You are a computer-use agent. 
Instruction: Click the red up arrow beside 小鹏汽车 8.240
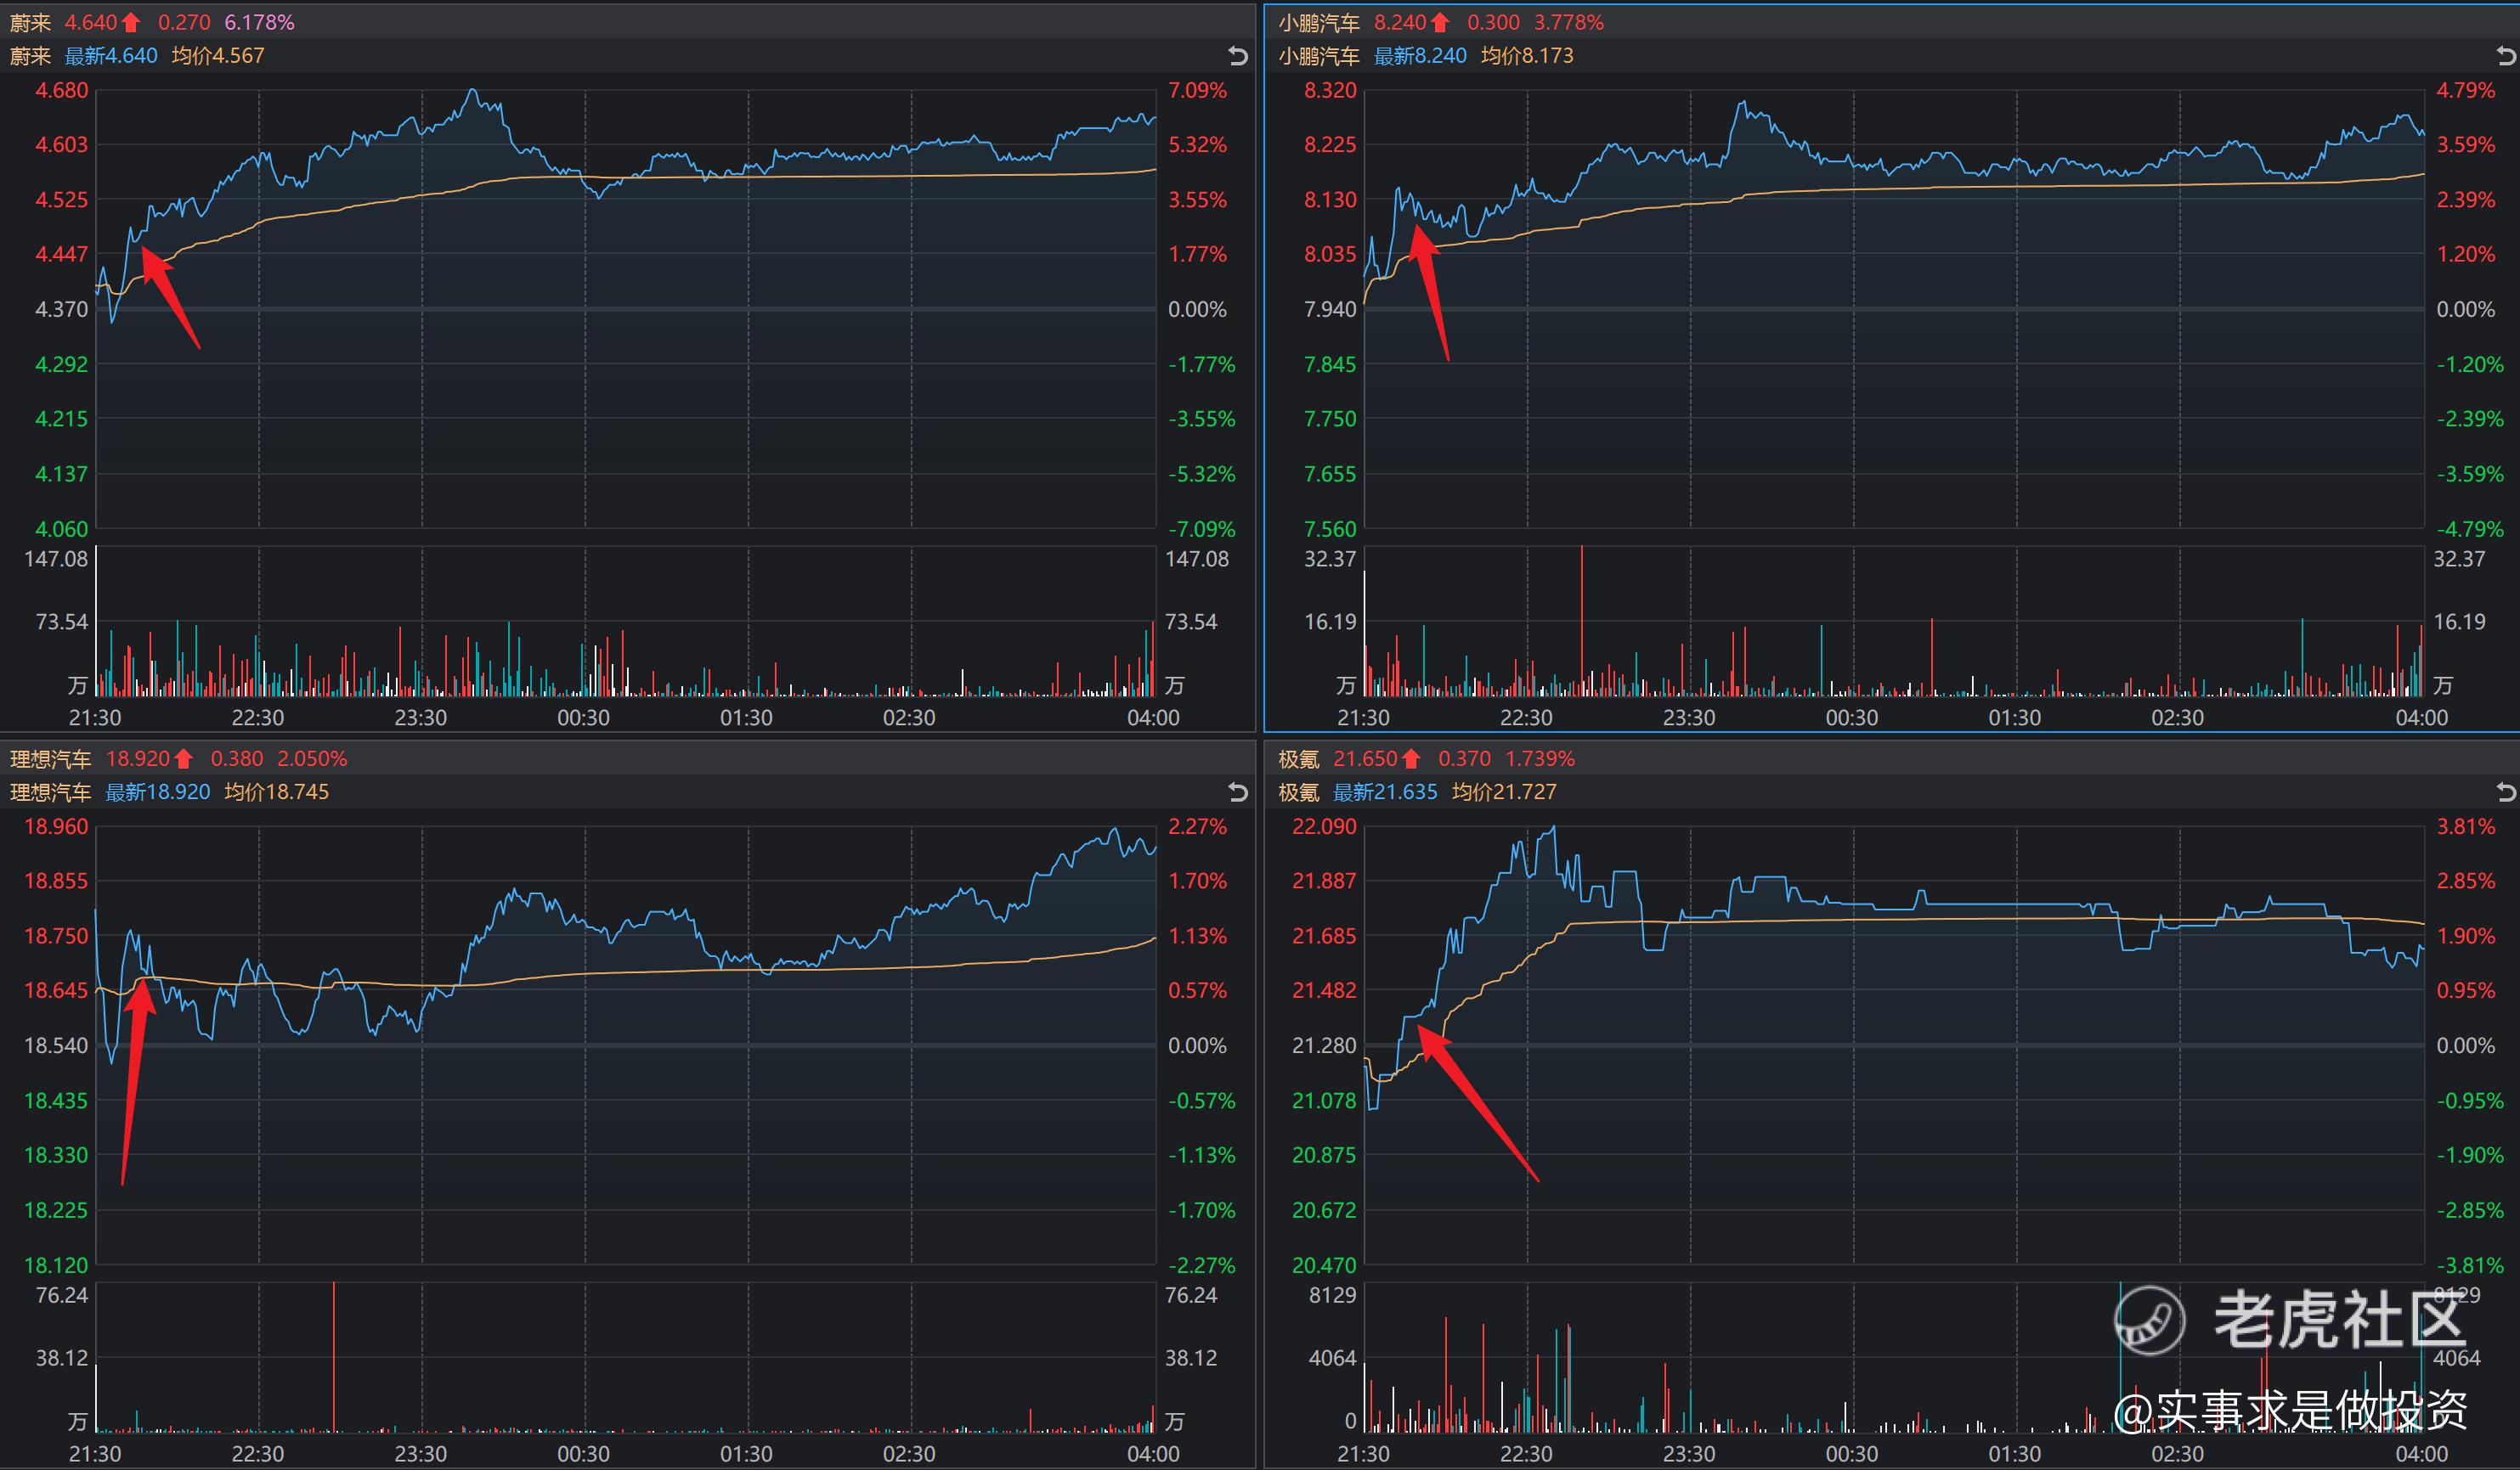click(x=1440, y=22)
